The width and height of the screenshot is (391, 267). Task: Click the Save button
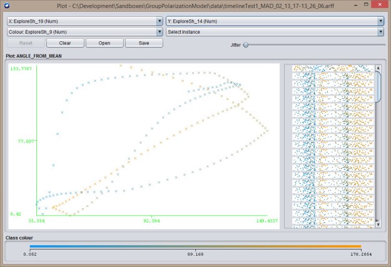coord(144,43)
